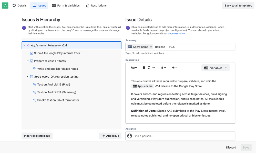
Task: Click in the Assignee Find a person field
Action: 180,136
